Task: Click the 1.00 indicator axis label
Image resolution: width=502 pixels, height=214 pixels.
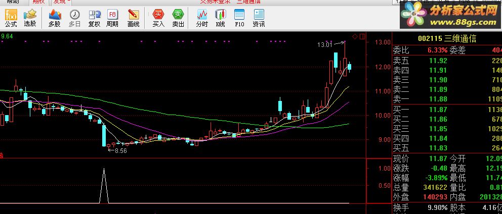Action: click(x=385, y=168)
